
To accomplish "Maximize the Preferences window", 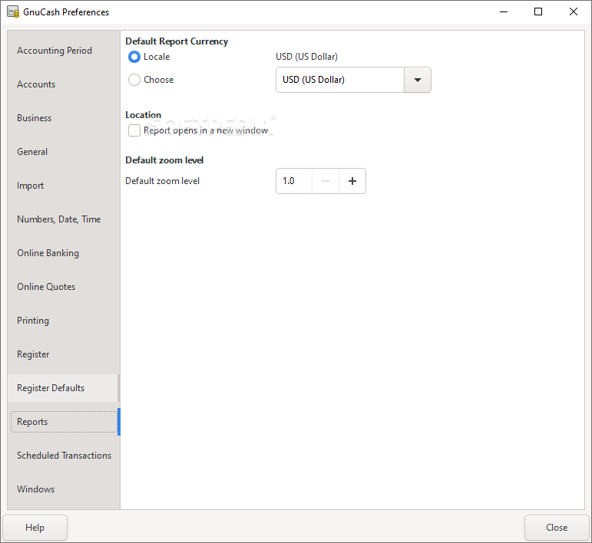I will [x=538, y=12].
